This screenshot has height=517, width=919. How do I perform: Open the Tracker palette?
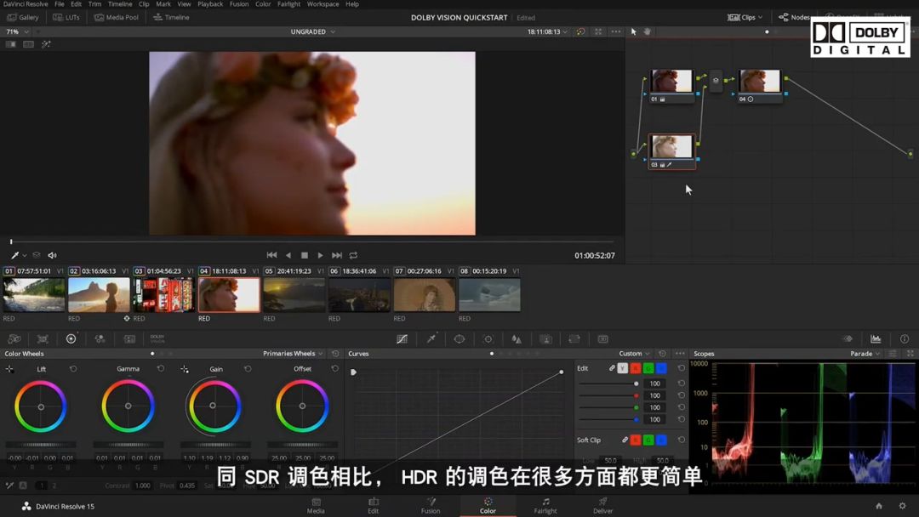(488, 339)
